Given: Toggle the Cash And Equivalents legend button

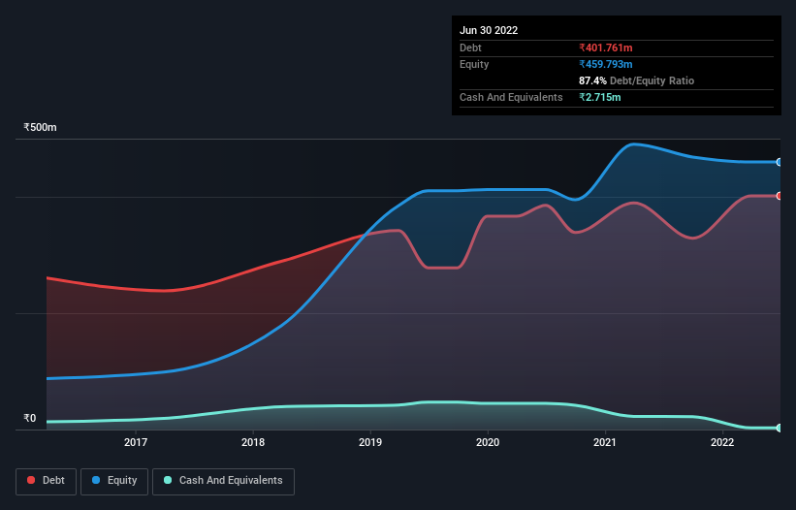Looking at the screenshot, I should tap(223, 481).
